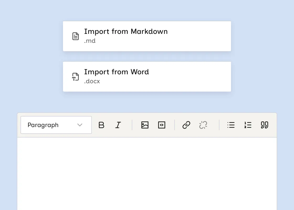294x210 pixels.
Task: Click the .md file extension label
Action: [90, 41]
